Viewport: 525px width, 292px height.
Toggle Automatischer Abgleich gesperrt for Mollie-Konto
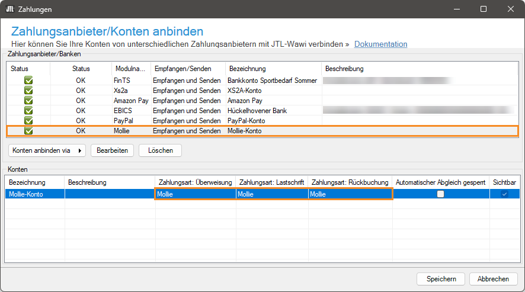pos(440,194)
